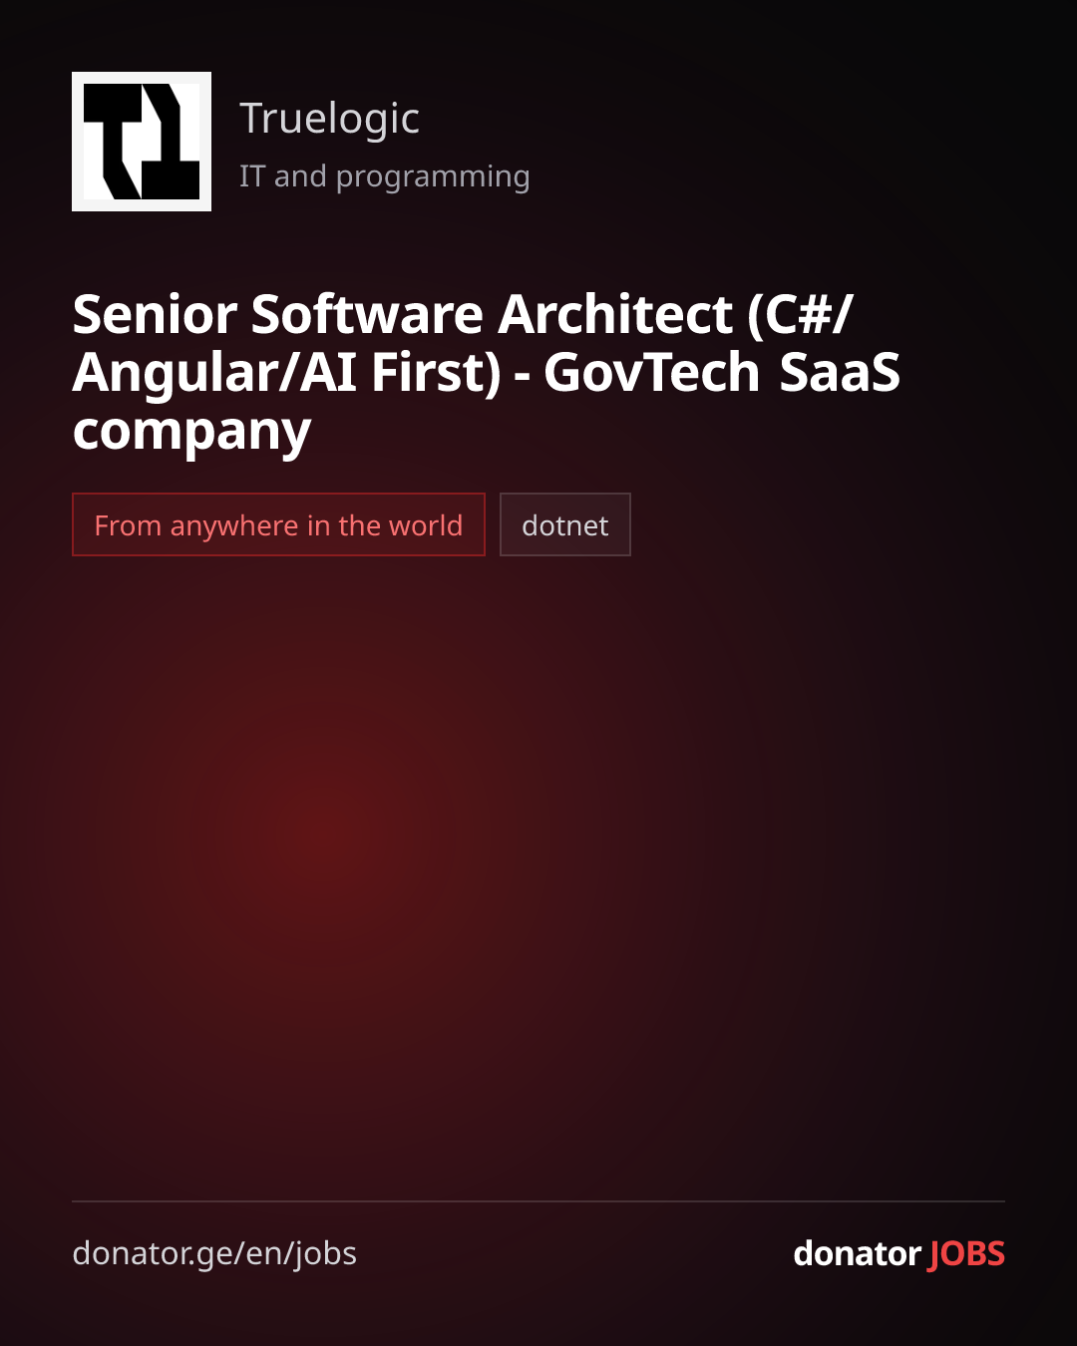Click the red JOBS word
Viewport: 1077px width, 1346px height.
[966, 1253]
